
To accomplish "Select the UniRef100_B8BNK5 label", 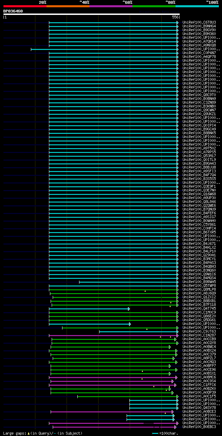I will (199, 133).
